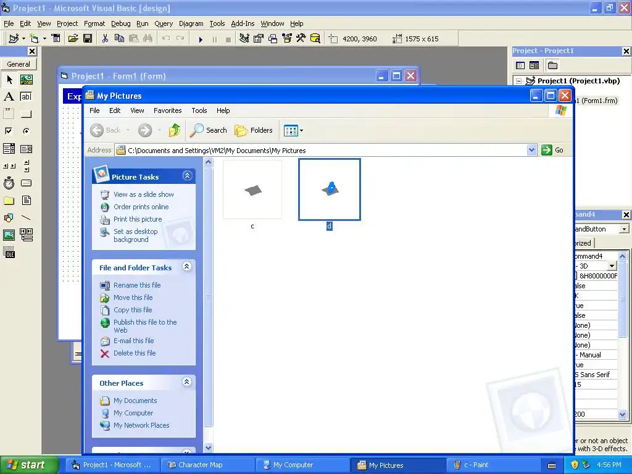The height and width of the screenshot is (474, 632).
Task: Click View Code icon in Project panel
Action: click(520, 65)
